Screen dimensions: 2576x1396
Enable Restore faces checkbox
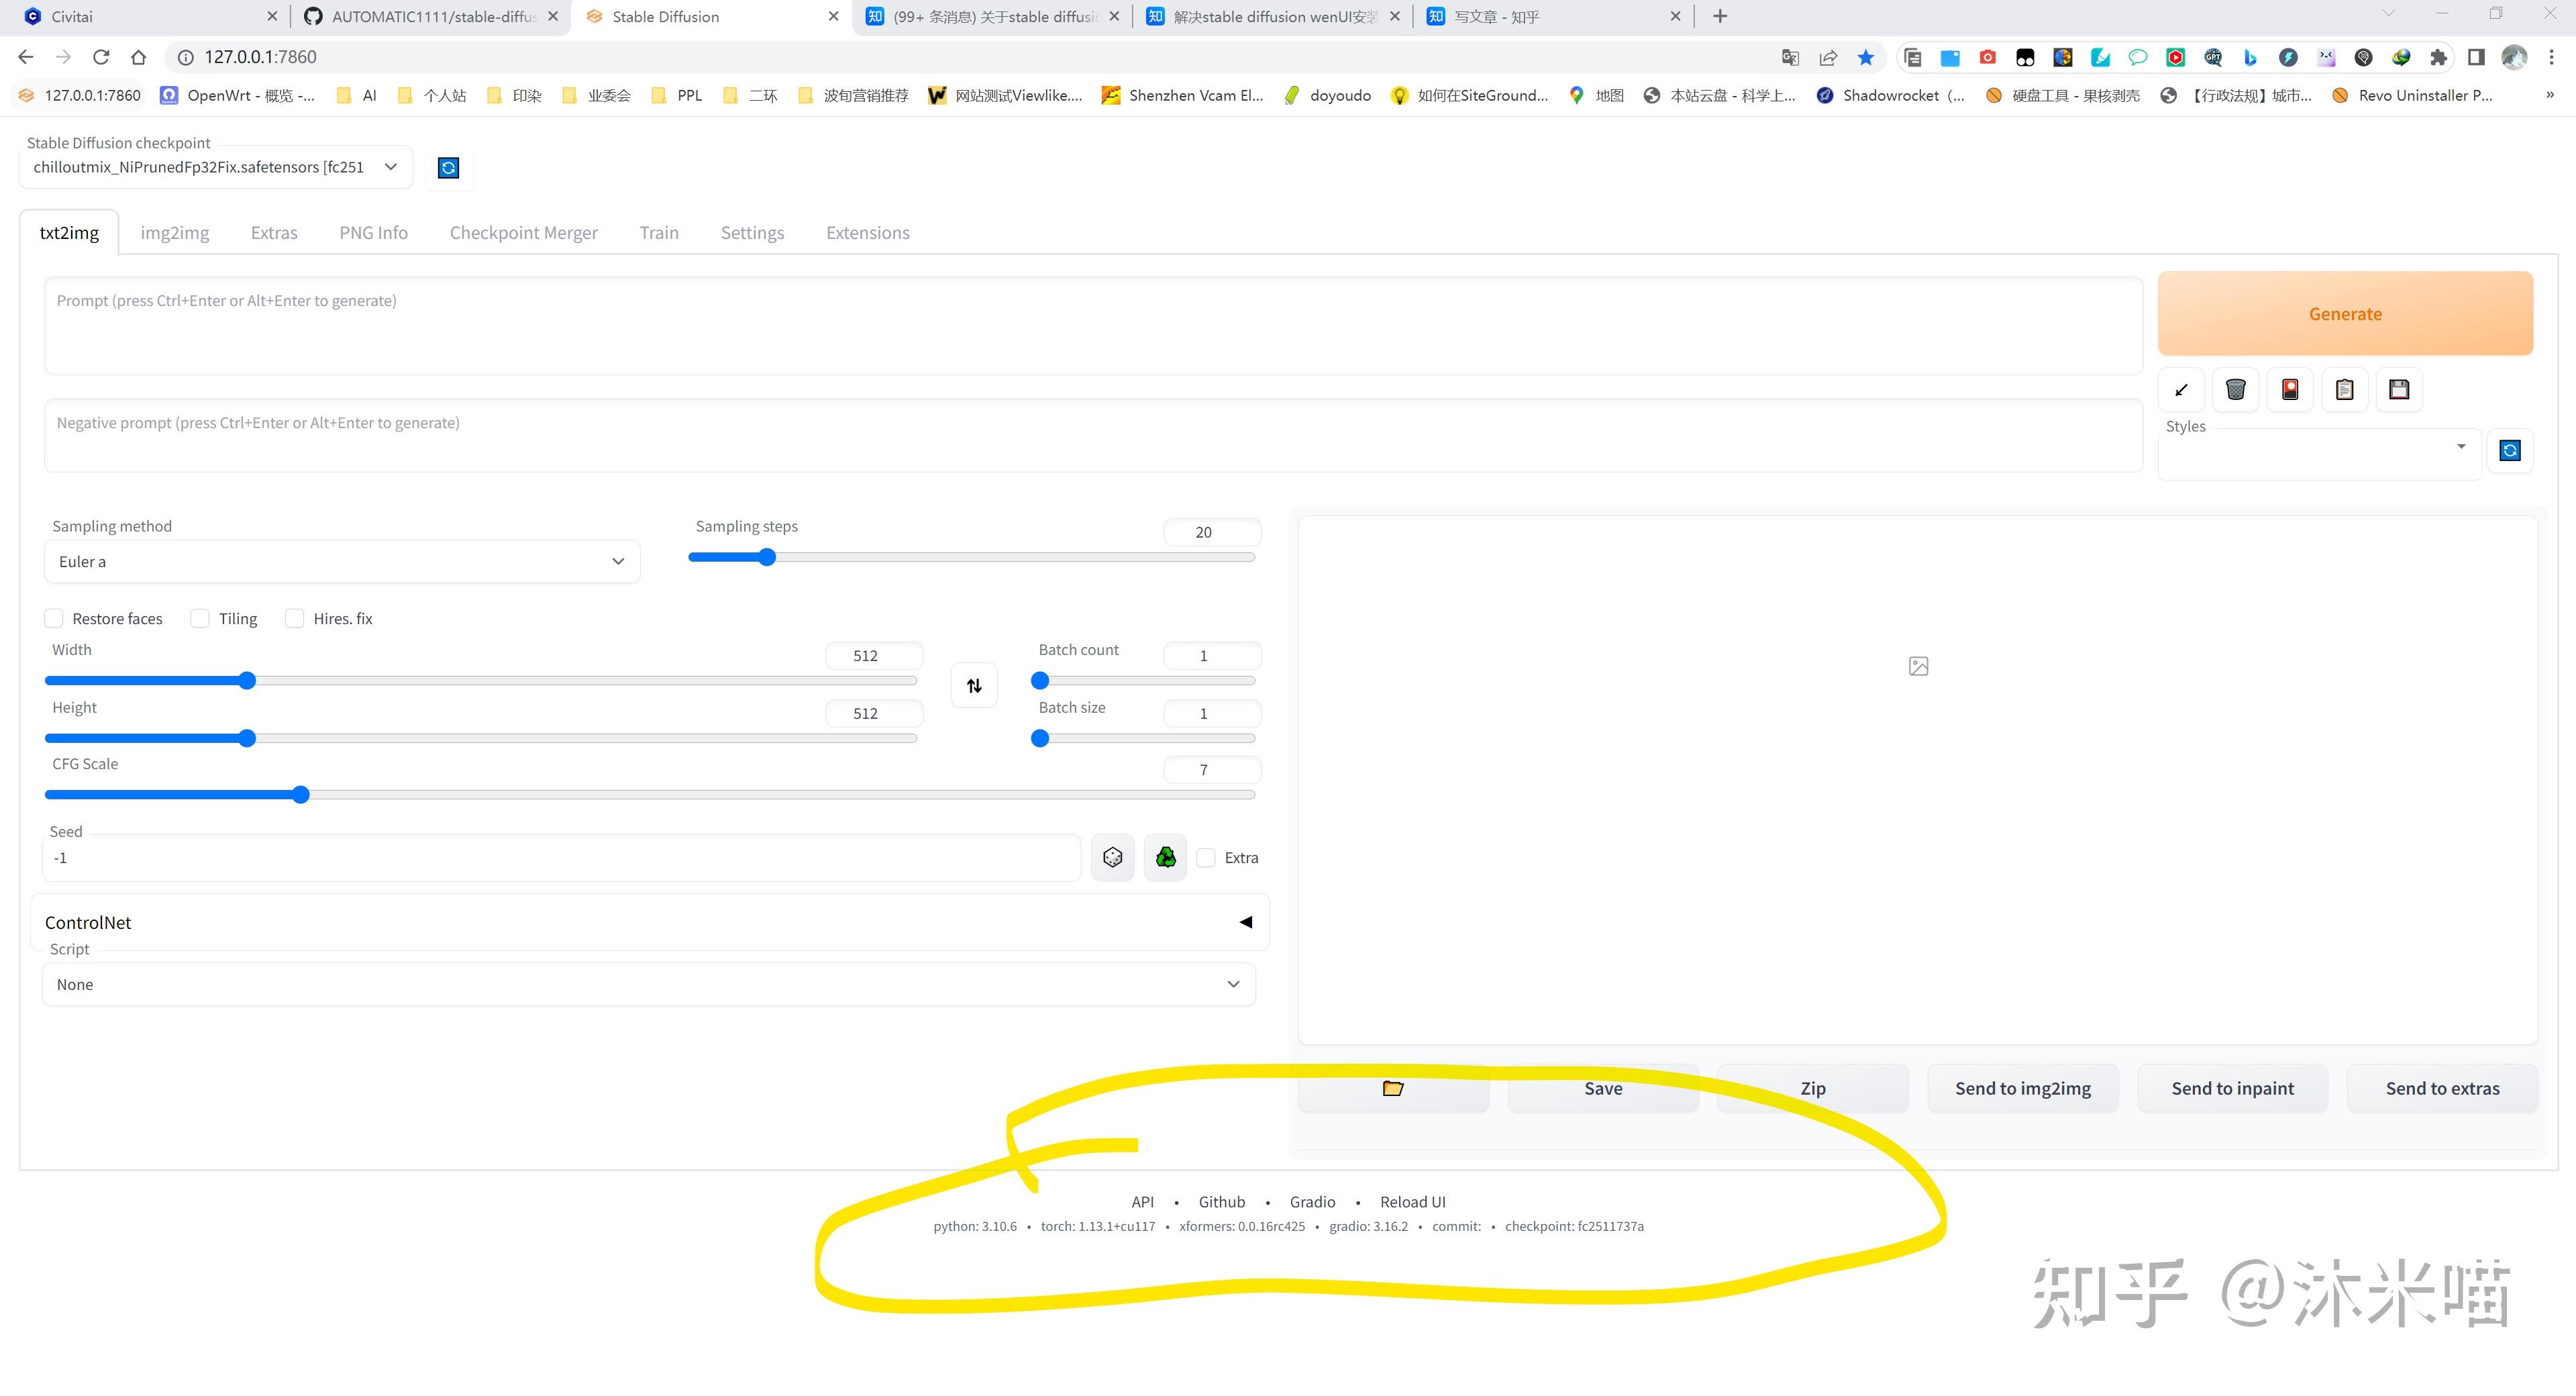[x=54, y=618]
